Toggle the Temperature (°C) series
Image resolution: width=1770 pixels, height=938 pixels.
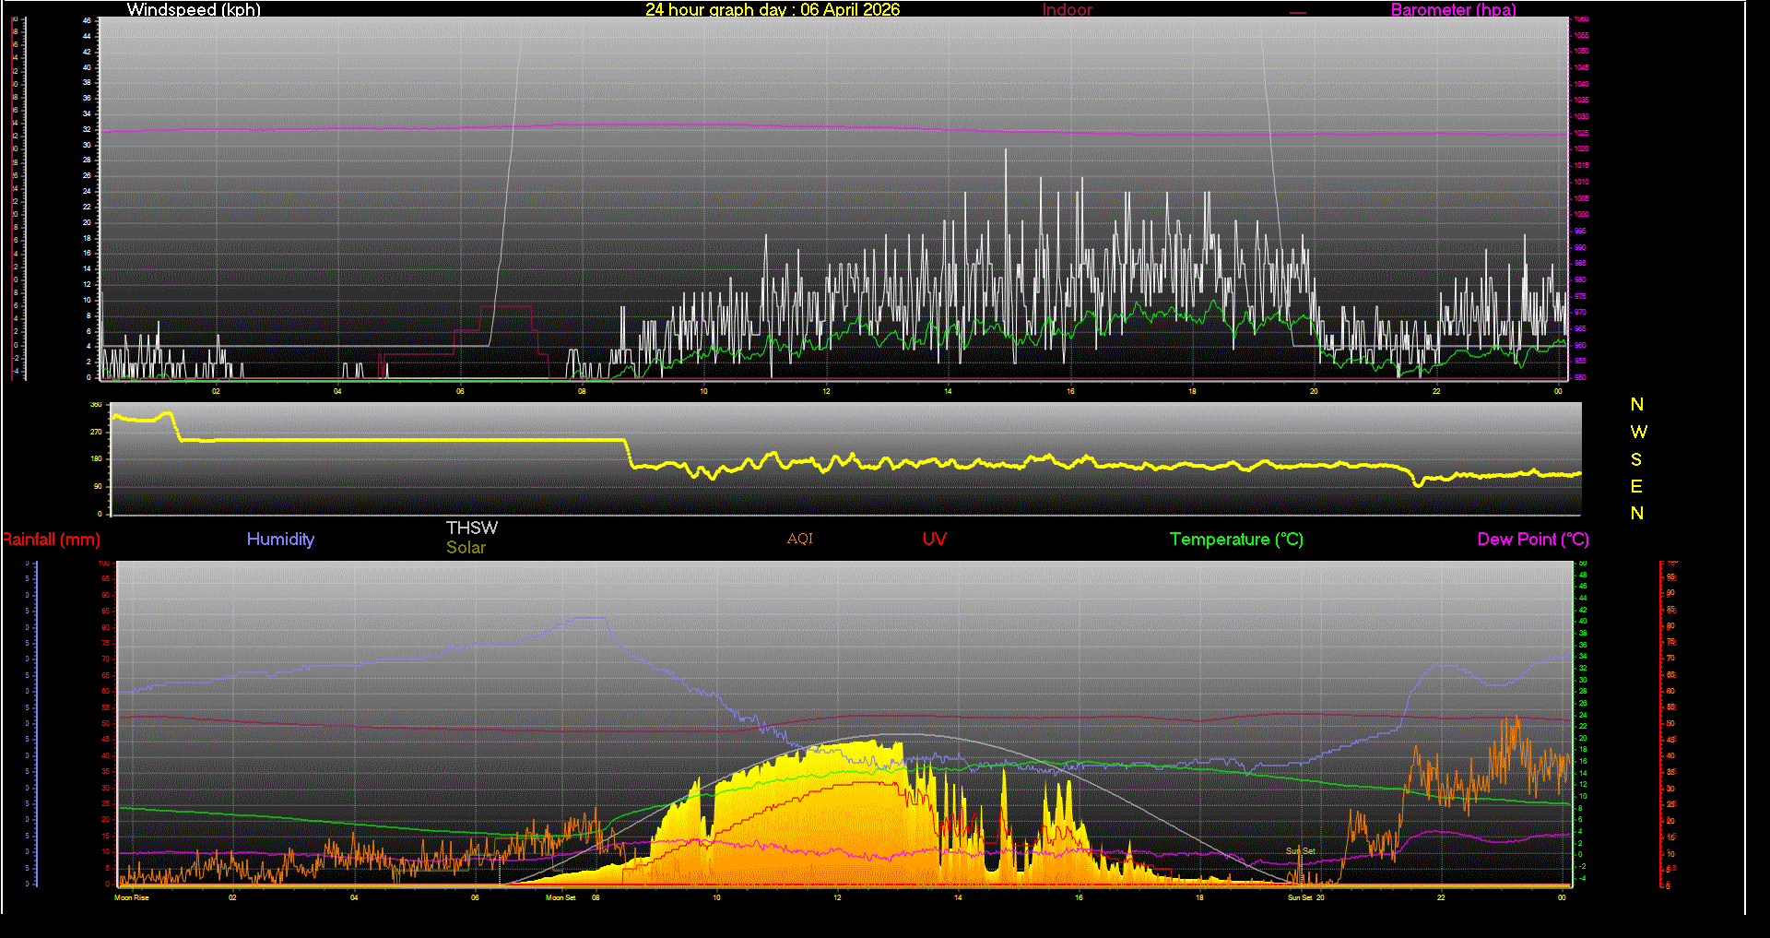(x=1236, y=540)
